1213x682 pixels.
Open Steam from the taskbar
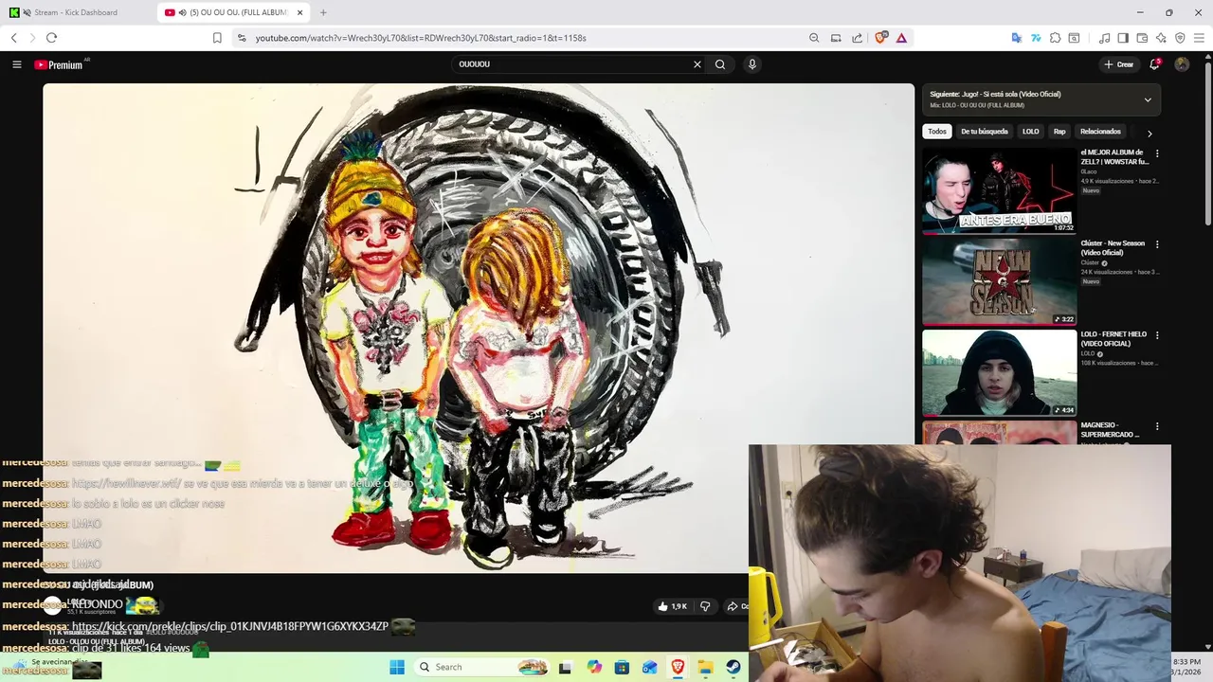pyautogui.click(x=733, y=667)
